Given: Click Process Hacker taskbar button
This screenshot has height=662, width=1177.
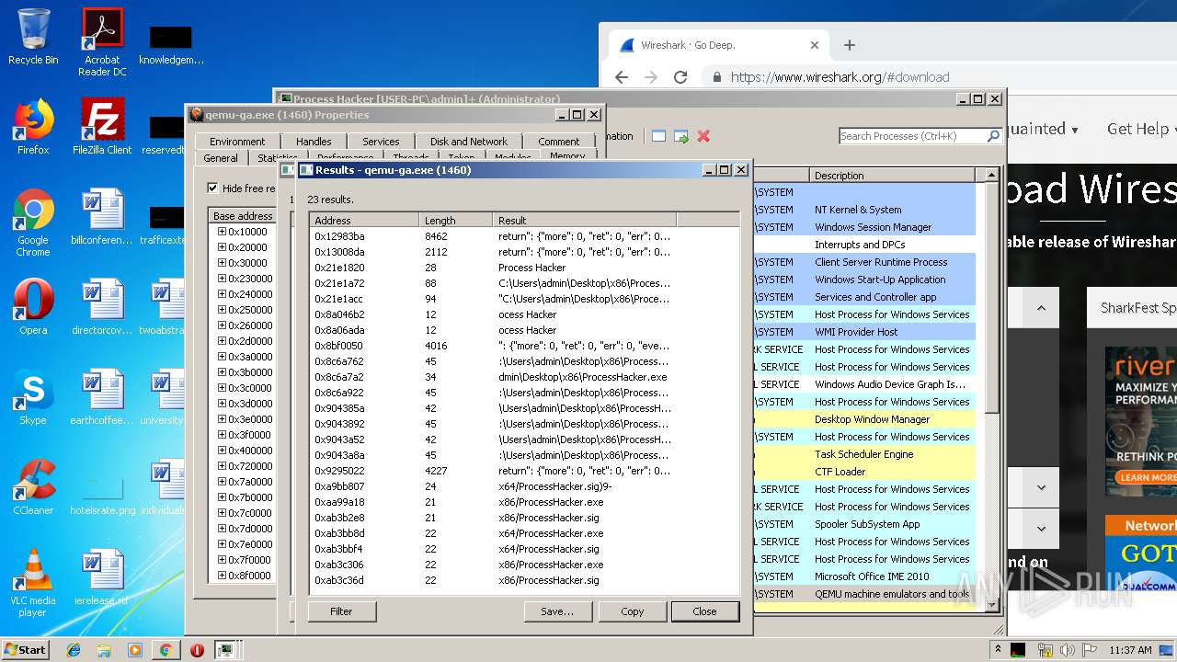Looking at the screenshot, I should tap(225, 650).
